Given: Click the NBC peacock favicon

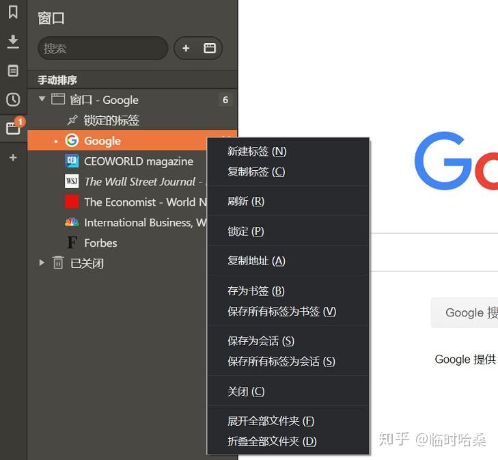Looking at the screenshot, I should [72, 222].
